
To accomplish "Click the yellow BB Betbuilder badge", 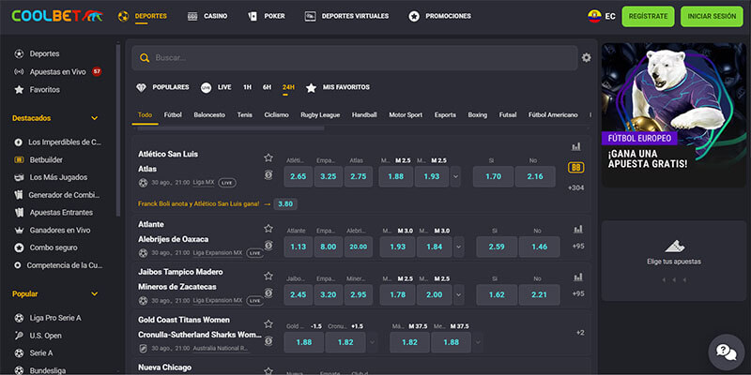I will coord(575,169).
